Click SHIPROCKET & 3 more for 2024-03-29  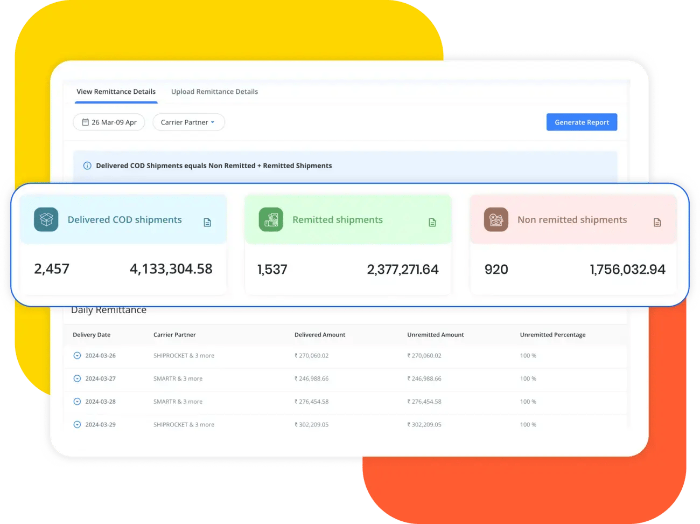[x=184, y=425]
